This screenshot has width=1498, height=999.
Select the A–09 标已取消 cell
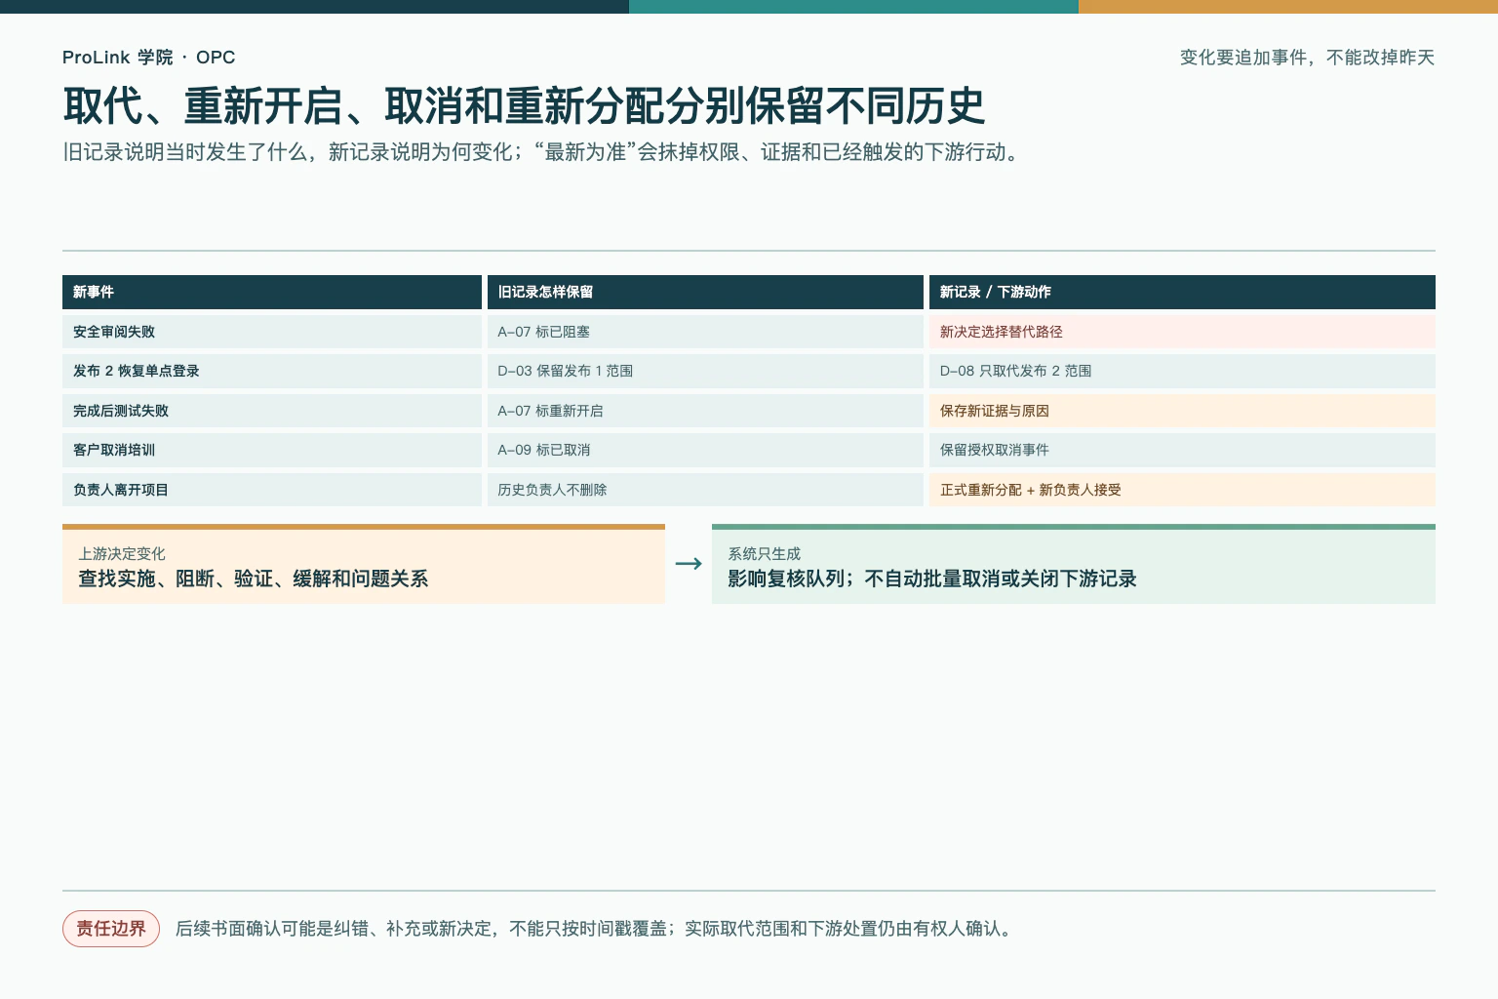pos(705,450)
